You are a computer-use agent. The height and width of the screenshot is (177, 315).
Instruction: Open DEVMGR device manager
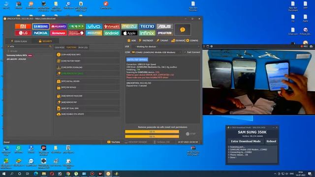[178, 40]
